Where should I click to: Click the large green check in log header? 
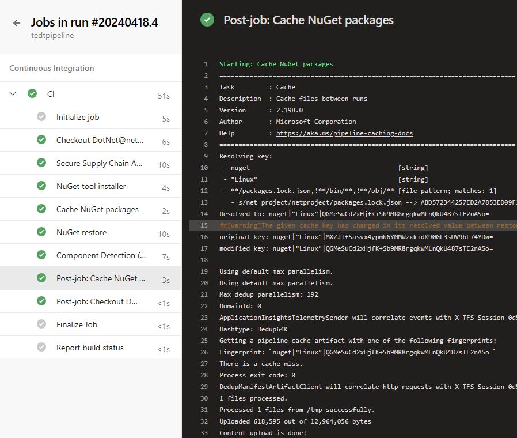207,20
